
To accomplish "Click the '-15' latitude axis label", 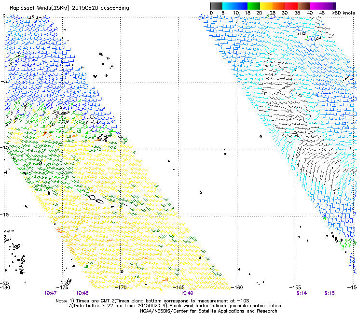I will [x=4, y=214].
